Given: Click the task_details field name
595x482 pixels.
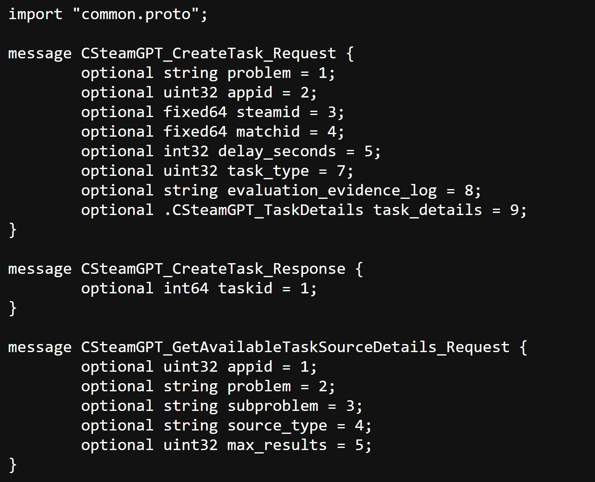Looking at the screenshot, I should [428, 210].
